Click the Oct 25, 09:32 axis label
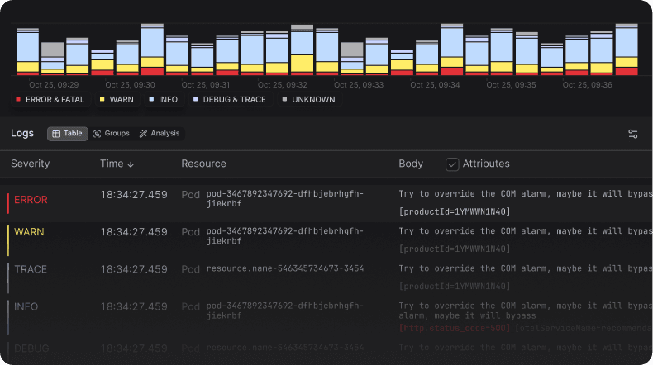 point(283,85)
